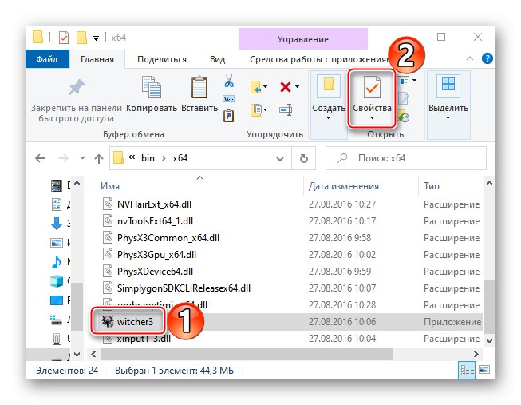Image resolution: width=521 pixels, height=405 pixels.
Task: Click the Cut scissors icon
Action: point(229,81)
